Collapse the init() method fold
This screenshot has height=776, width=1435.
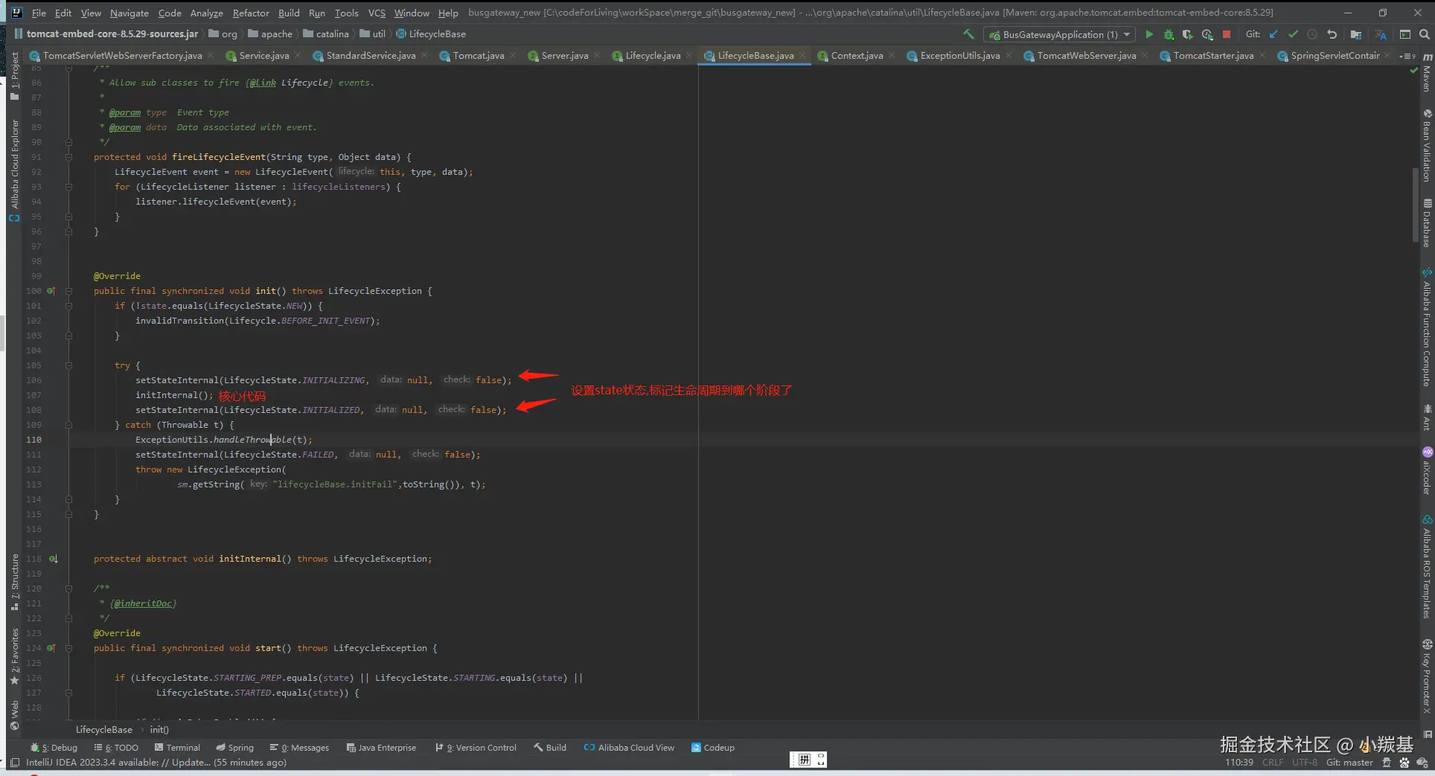68,291
